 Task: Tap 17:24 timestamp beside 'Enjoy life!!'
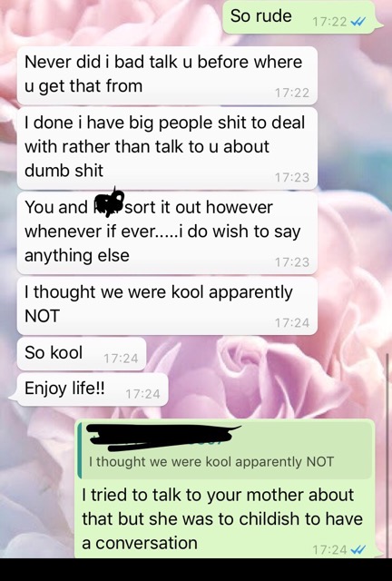pos(142,394)
